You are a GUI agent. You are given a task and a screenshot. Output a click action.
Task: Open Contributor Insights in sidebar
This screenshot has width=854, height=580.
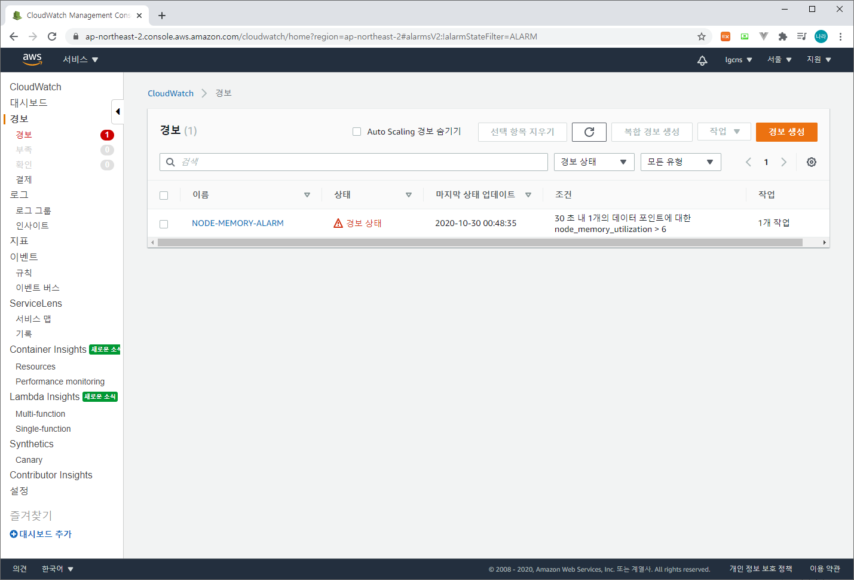(x=51, y=475)
